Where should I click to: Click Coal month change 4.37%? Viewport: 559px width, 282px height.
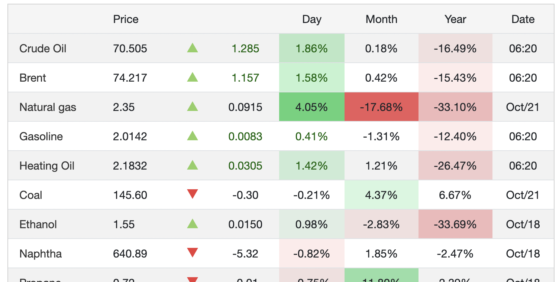pyautogui.click(x=381, y=195)
